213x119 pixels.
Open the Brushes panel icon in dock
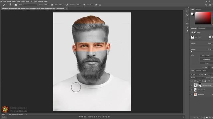pyautogui.click(x=187, y=15)
